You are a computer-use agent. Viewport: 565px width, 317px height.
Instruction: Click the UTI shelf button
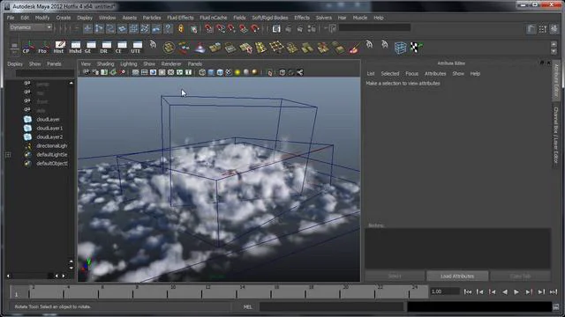tap(136, 47)
